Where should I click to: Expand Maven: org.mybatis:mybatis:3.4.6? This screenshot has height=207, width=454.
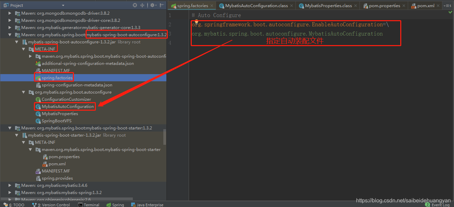click(10, 185)
